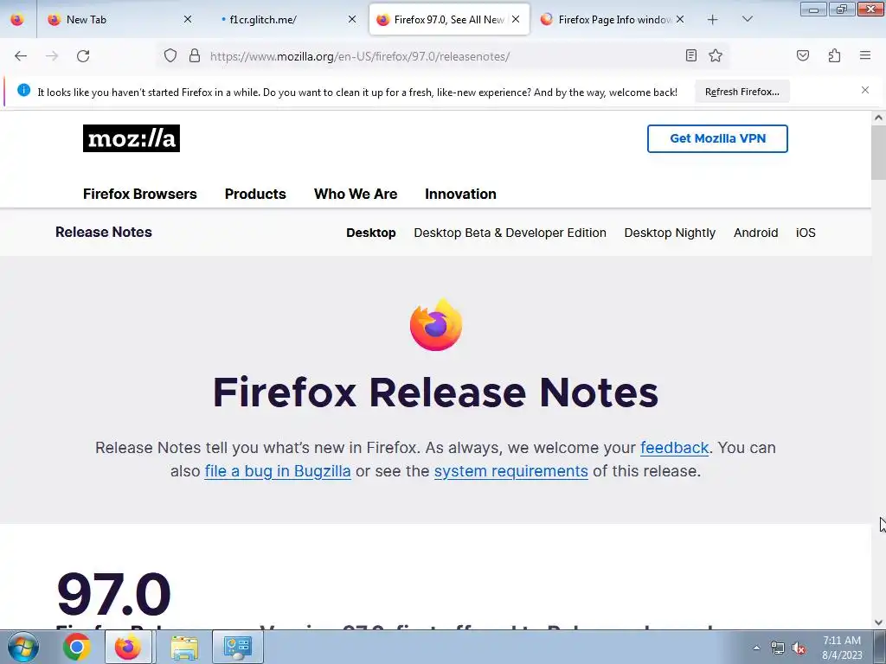The height and width of the screenshot is (664, 886).
Task: Click the info icon in notification bar
Action: click(23, 90)
